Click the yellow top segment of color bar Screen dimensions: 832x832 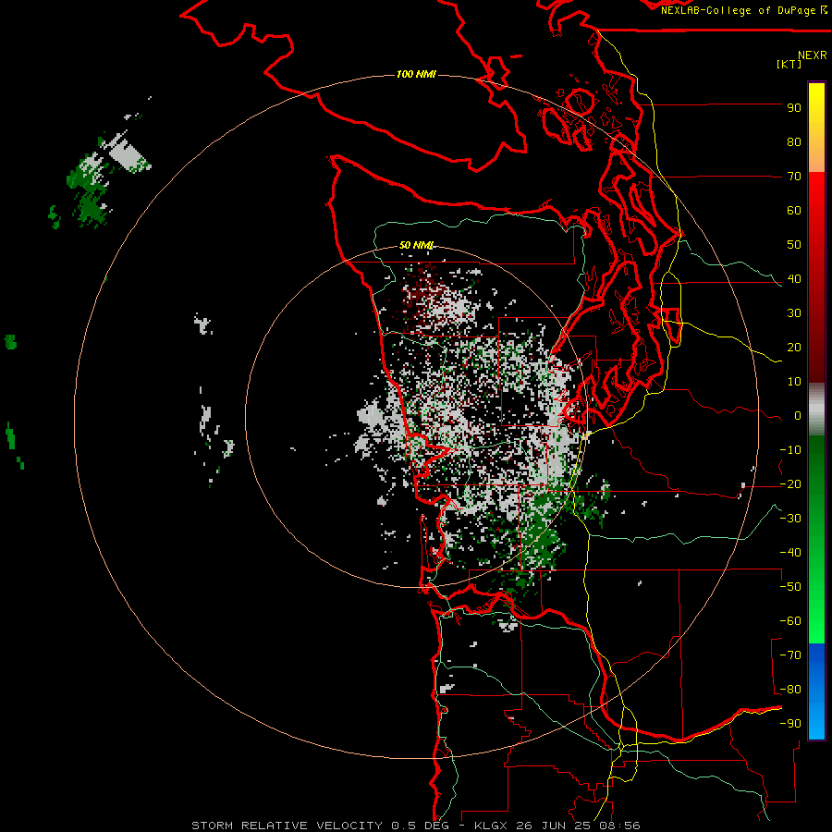point(816,128)
